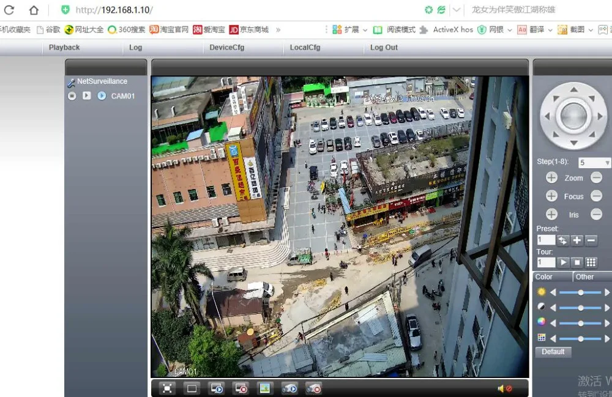Decrease contrast with left arrow
This screenshot has height=397, width=612.
(x=553, y=308)
